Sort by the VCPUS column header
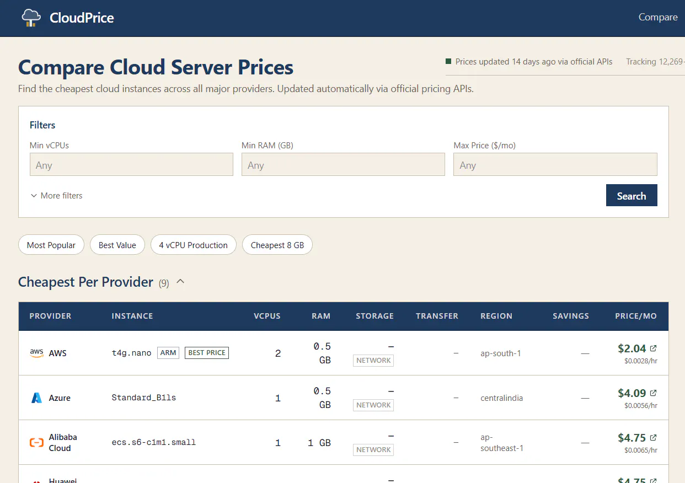The image size is (685, 483). [267, 316]
